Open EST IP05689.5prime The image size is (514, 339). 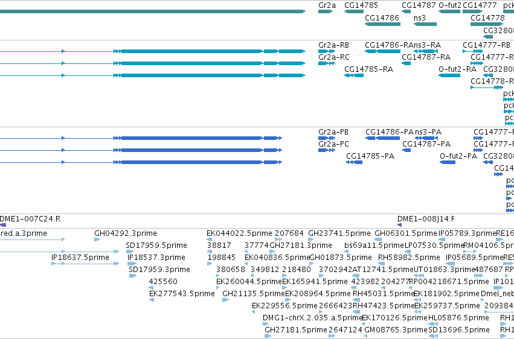click(x=474, y=258)
